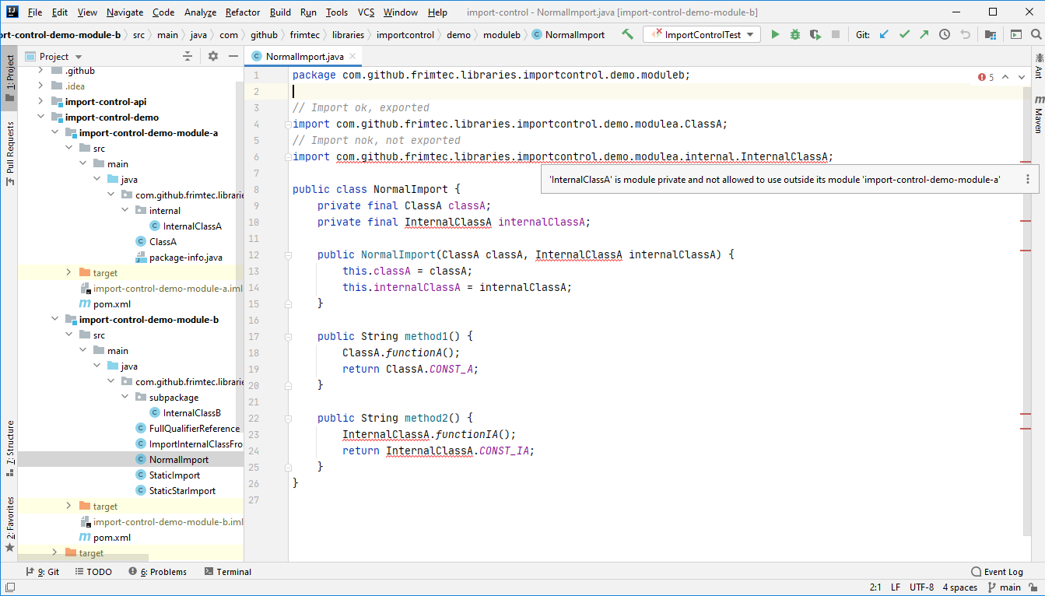
Task: Open tooltip more-actions three dots
Action: click(1027, 179)
